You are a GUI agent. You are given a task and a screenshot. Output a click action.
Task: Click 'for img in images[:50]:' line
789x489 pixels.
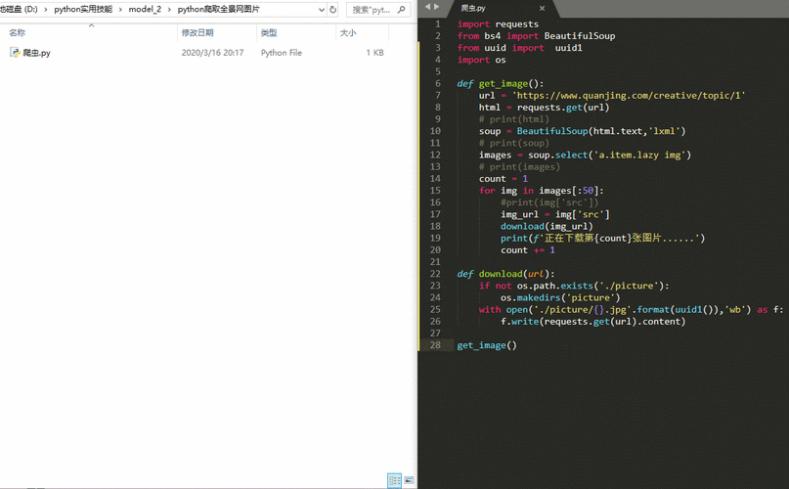[541, 191]
